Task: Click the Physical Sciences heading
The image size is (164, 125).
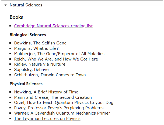Action: [x=26, y=84]
